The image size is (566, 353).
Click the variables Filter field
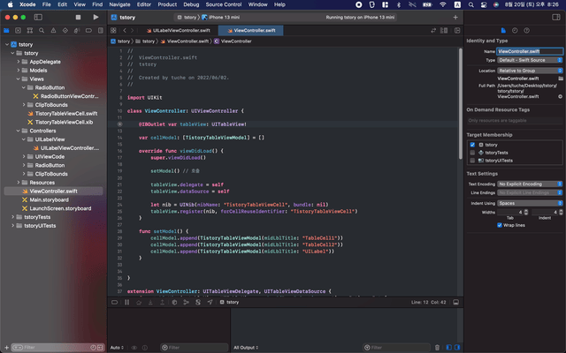[194, 348]
